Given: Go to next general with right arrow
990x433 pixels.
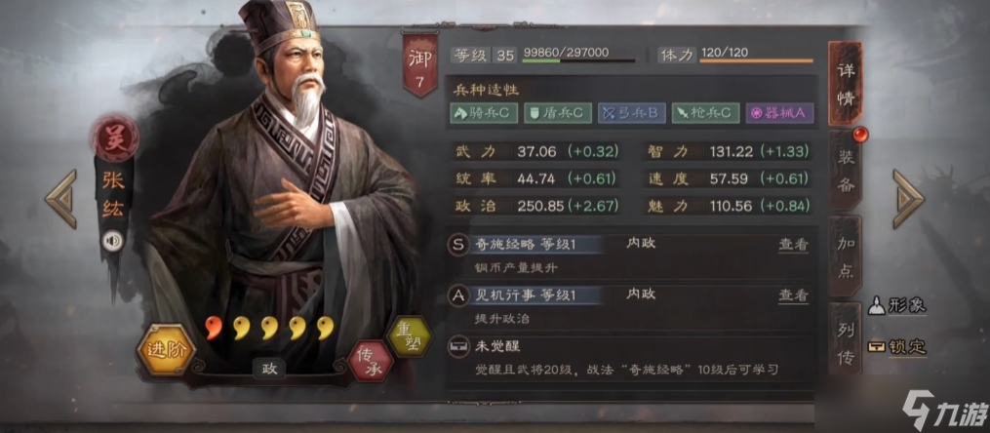Looking at the screenshot, I should [908, 199].
